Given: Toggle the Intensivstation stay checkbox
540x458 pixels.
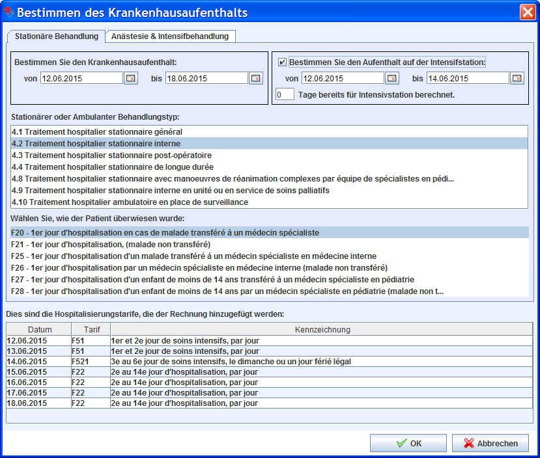Looking at the screenshot, I should click(x=282, y=62).
